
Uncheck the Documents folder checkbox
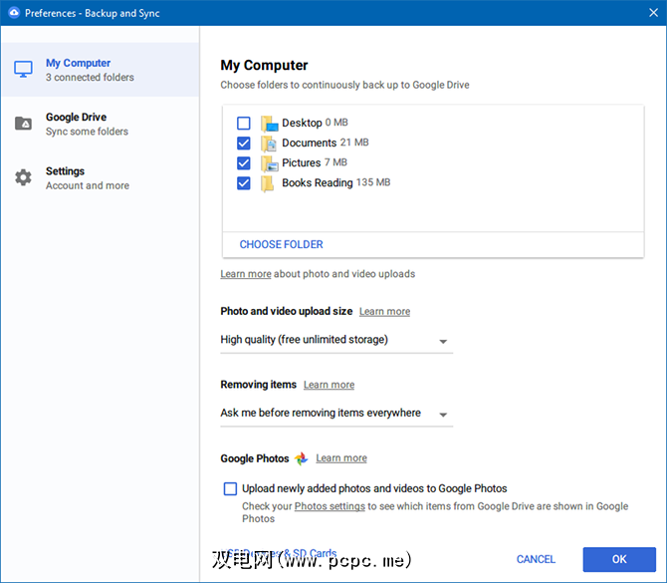(x=244, y=144)
